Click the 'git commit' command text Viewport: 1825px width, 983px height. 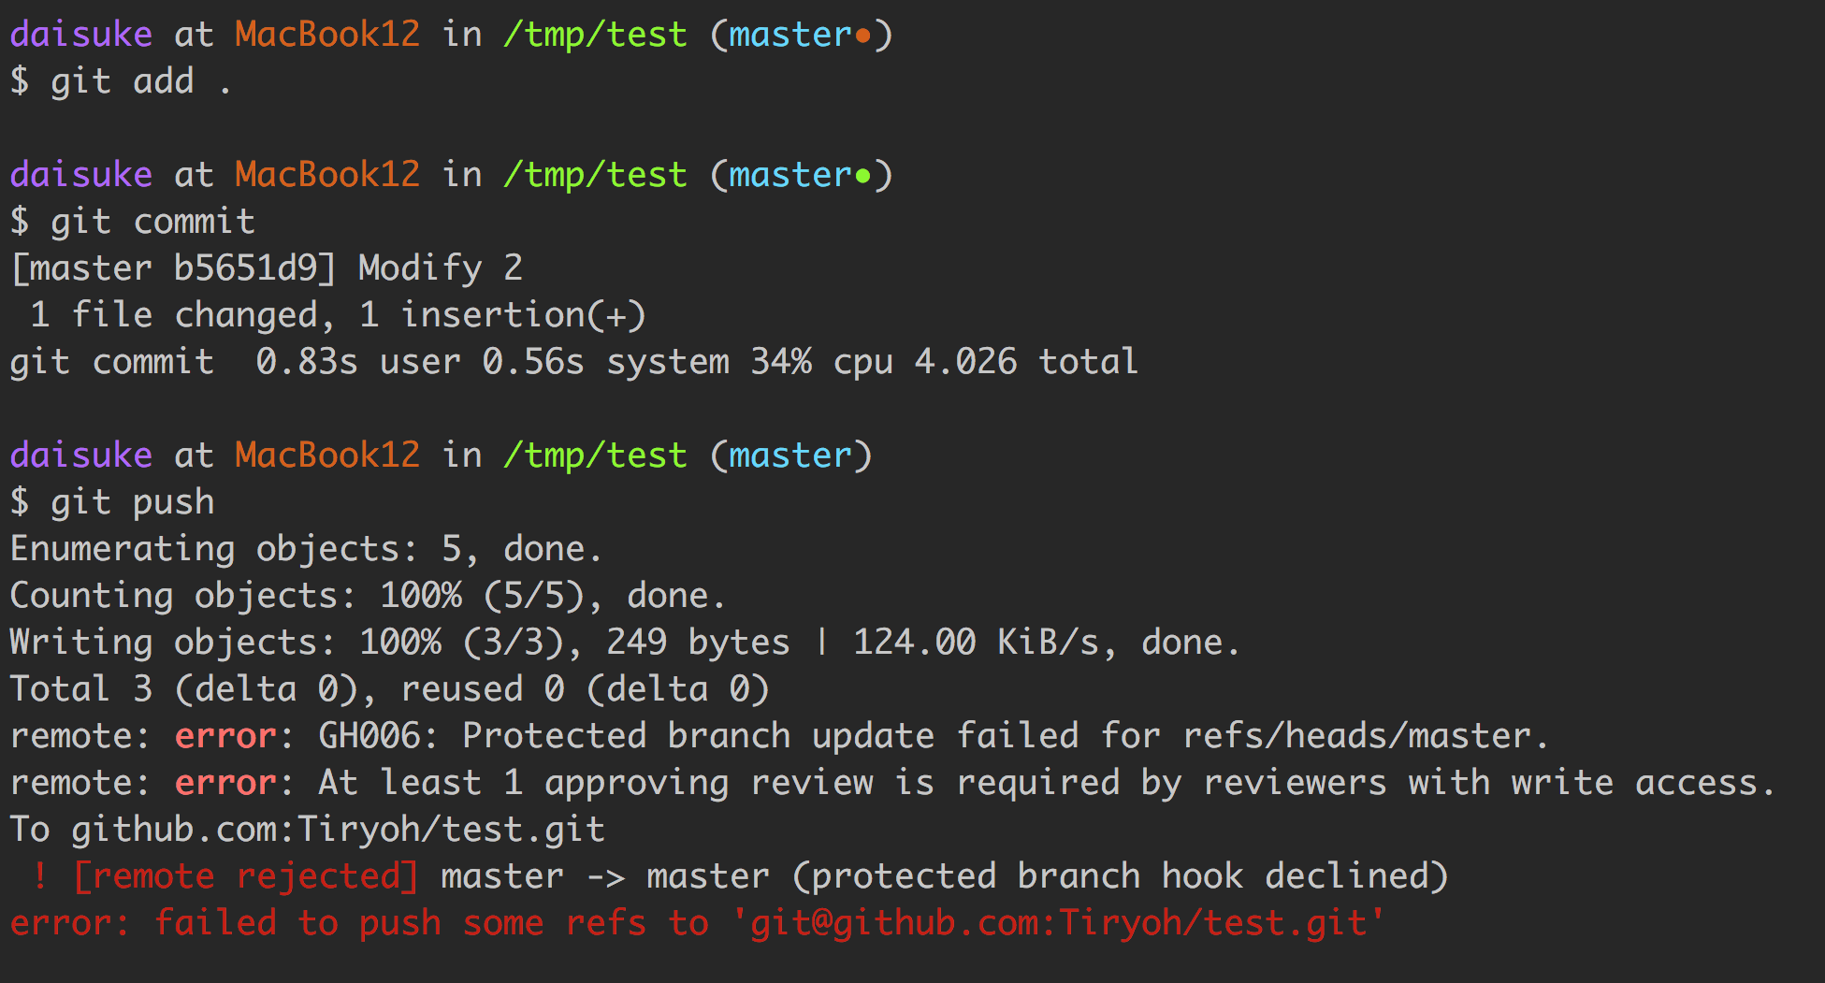tap(152, 222)
